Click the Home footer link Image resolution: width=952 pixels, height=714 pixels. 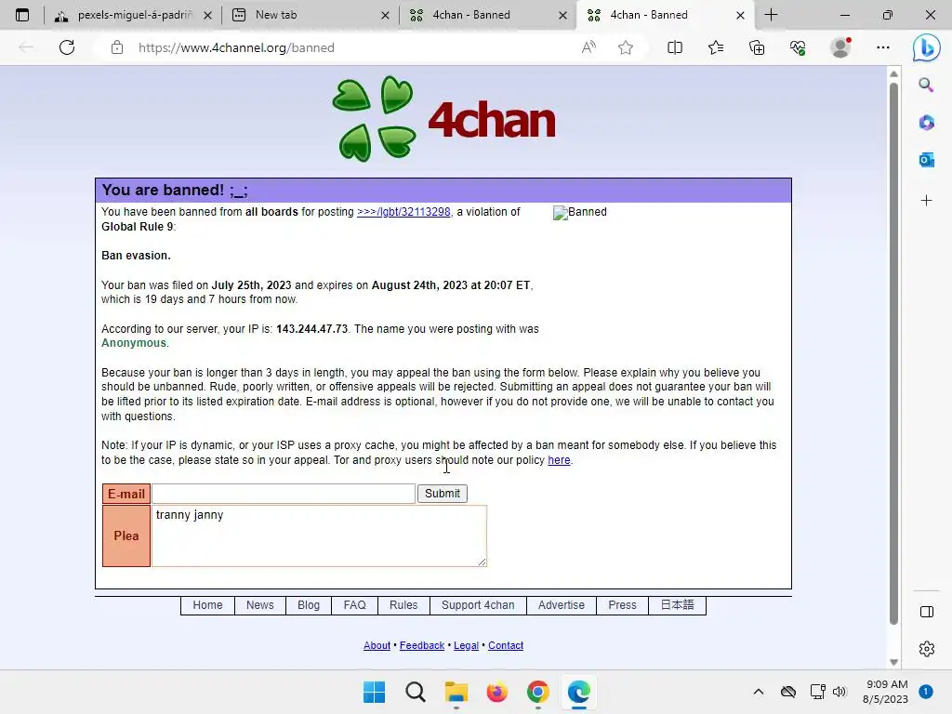207,605
